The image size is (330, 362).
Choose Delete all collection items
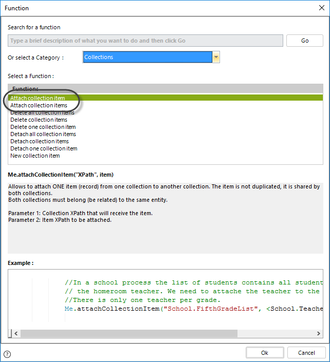pyautogui.click(x=42, y=112)
